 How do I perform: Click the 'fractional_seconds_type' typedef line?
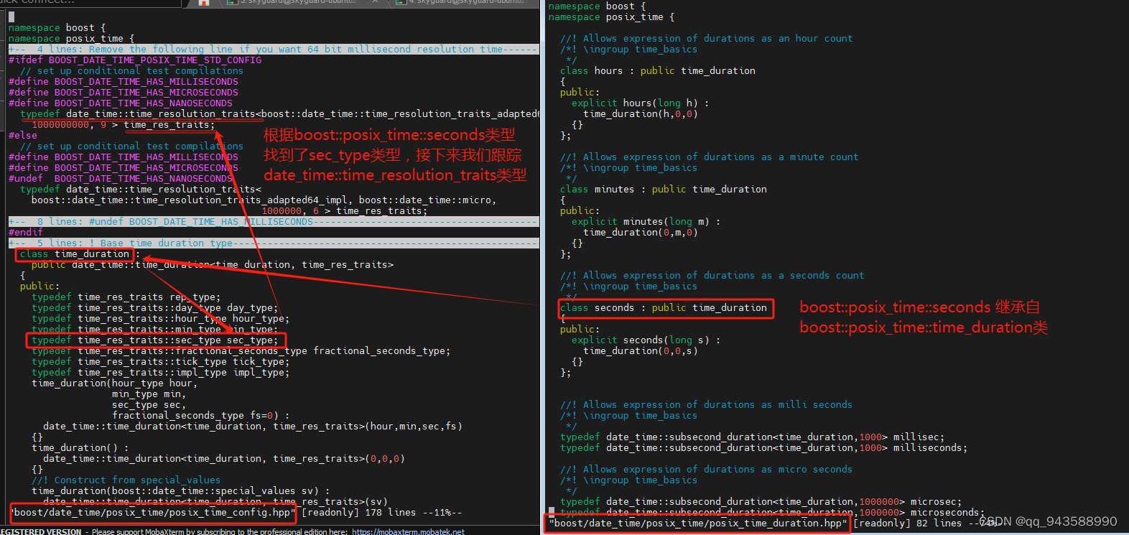(x=241, y=350)
